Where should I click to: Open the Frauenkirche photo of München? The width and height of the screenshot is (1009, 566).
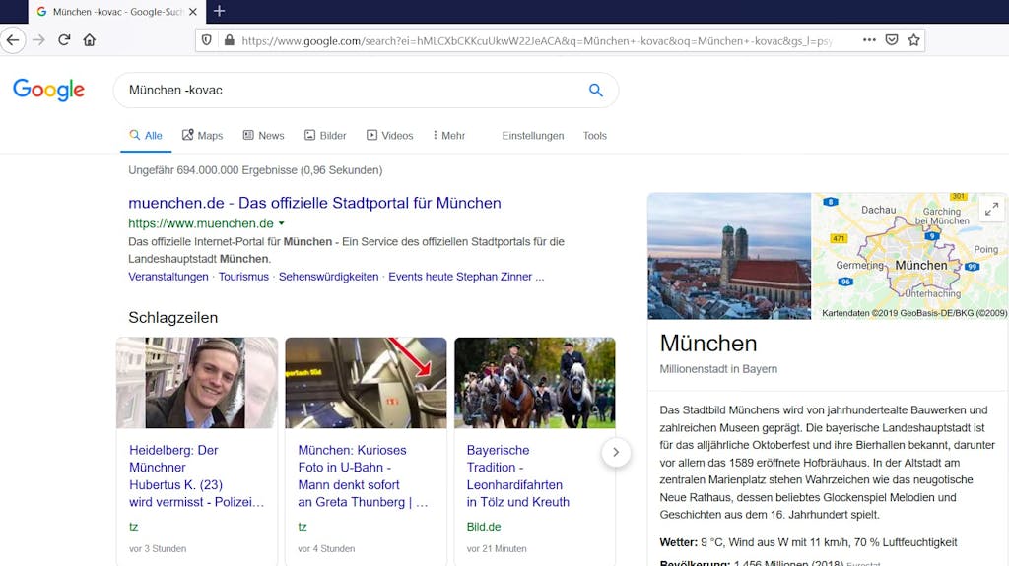tap(729, 256)
